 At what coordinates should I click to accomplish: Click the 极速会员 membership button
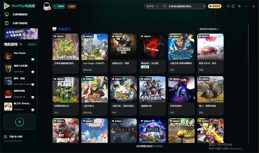(215, 6)
